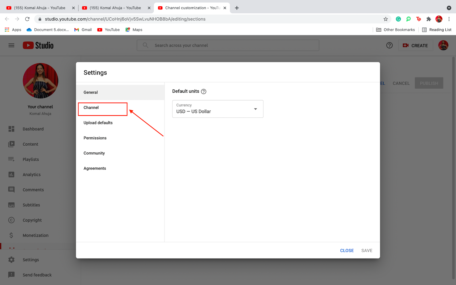The height and width of the screenshot is (285, 456).
Task: Switch to first Komal Ahuja YouTube tab
Action: [x=40, y=8]
